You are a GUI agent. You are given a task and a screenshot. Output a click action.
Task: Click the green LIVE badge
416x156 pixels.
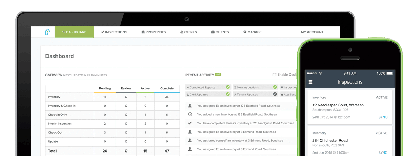pyautogui.click(x=218, y=75)
